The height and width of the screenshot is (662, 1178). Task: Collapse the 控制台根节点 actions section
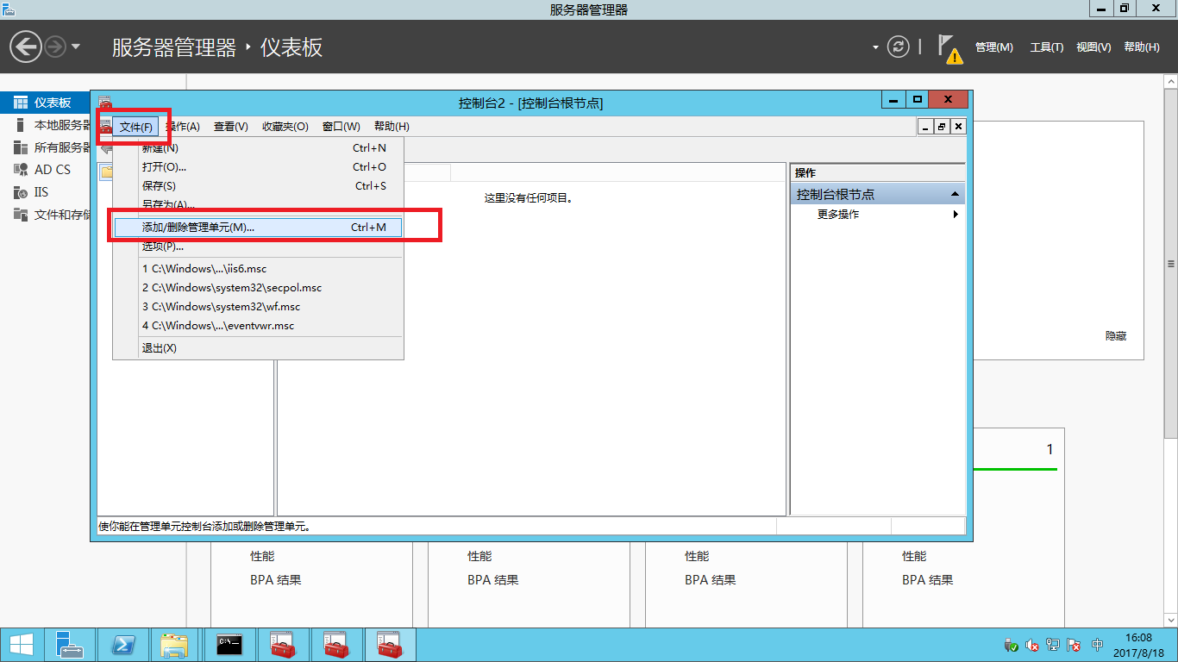pyautogui.click(x=955, y=195)
